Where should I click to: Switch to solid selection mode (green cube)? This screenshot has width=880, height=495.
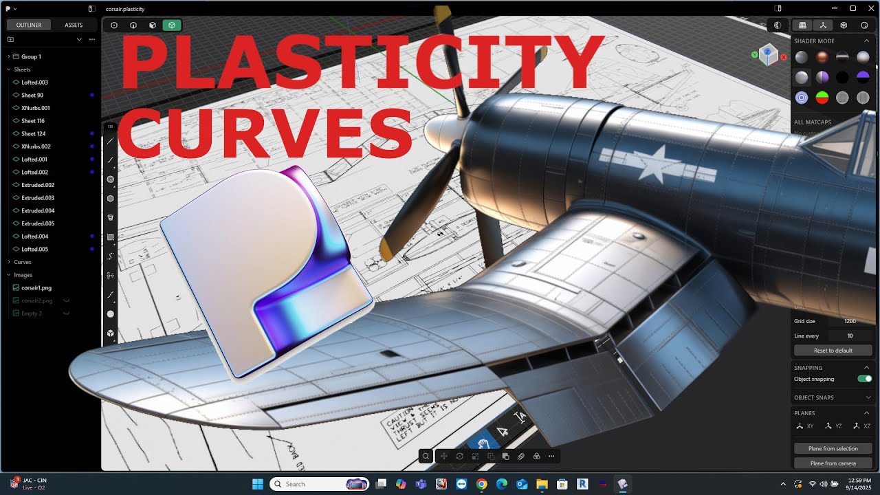[x=171, y=25]
